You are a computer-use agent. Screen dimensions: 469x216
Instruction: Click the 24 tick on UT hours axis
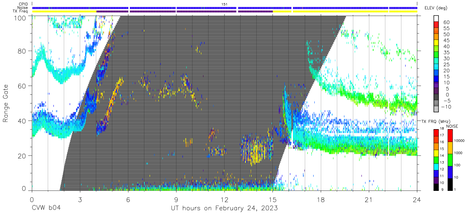click(417, 199)
